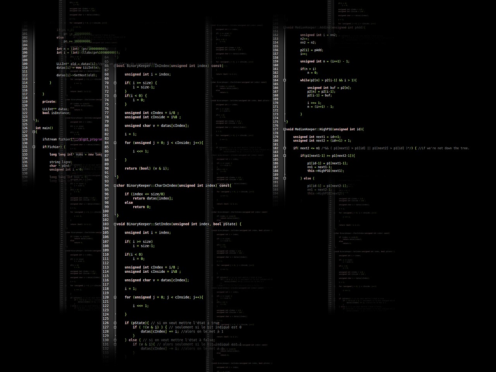Select the variable cIndex on line 77
This screenshot has width=496, height=372.
[x=155, y=112]
